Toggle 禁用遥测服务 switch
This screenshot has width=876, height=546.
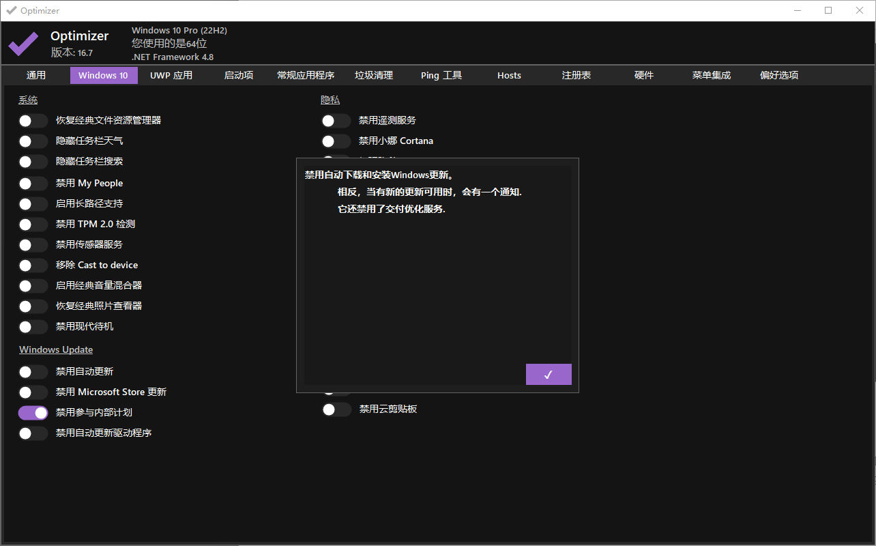tap(336, 121)
